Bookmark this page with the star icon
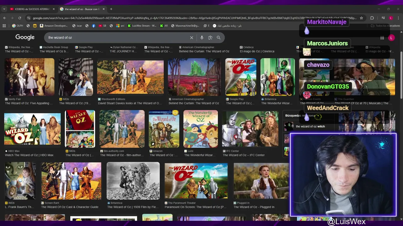The width and height of the screenshot is (403, 226). 361,18
